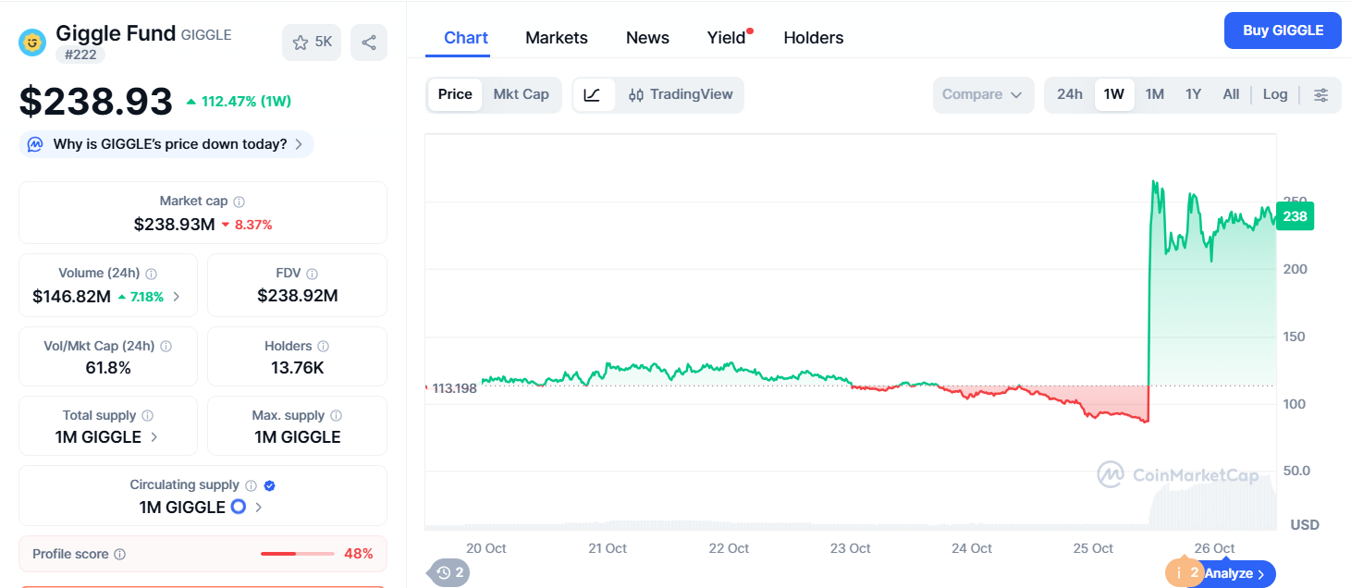Click the Buy GIGGLE button

(1283, 31)
